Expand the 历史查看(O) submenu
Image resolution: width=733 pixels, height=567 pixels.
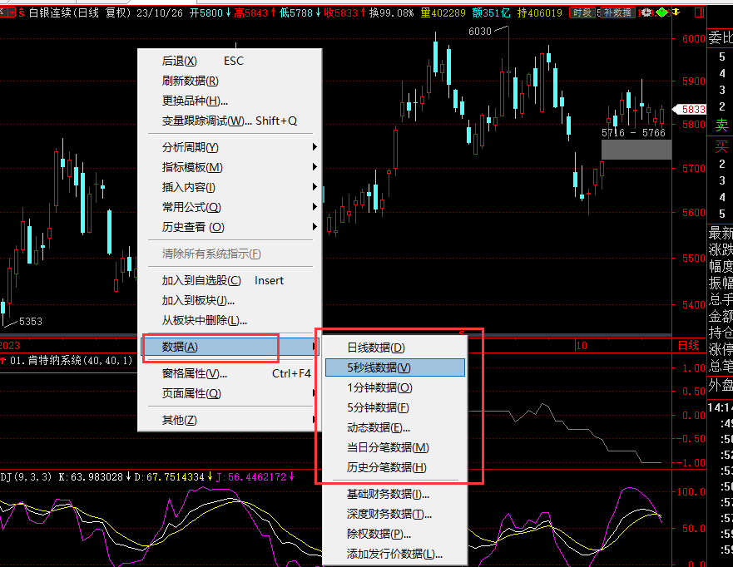pyautogui.click(x=230, y=227)
